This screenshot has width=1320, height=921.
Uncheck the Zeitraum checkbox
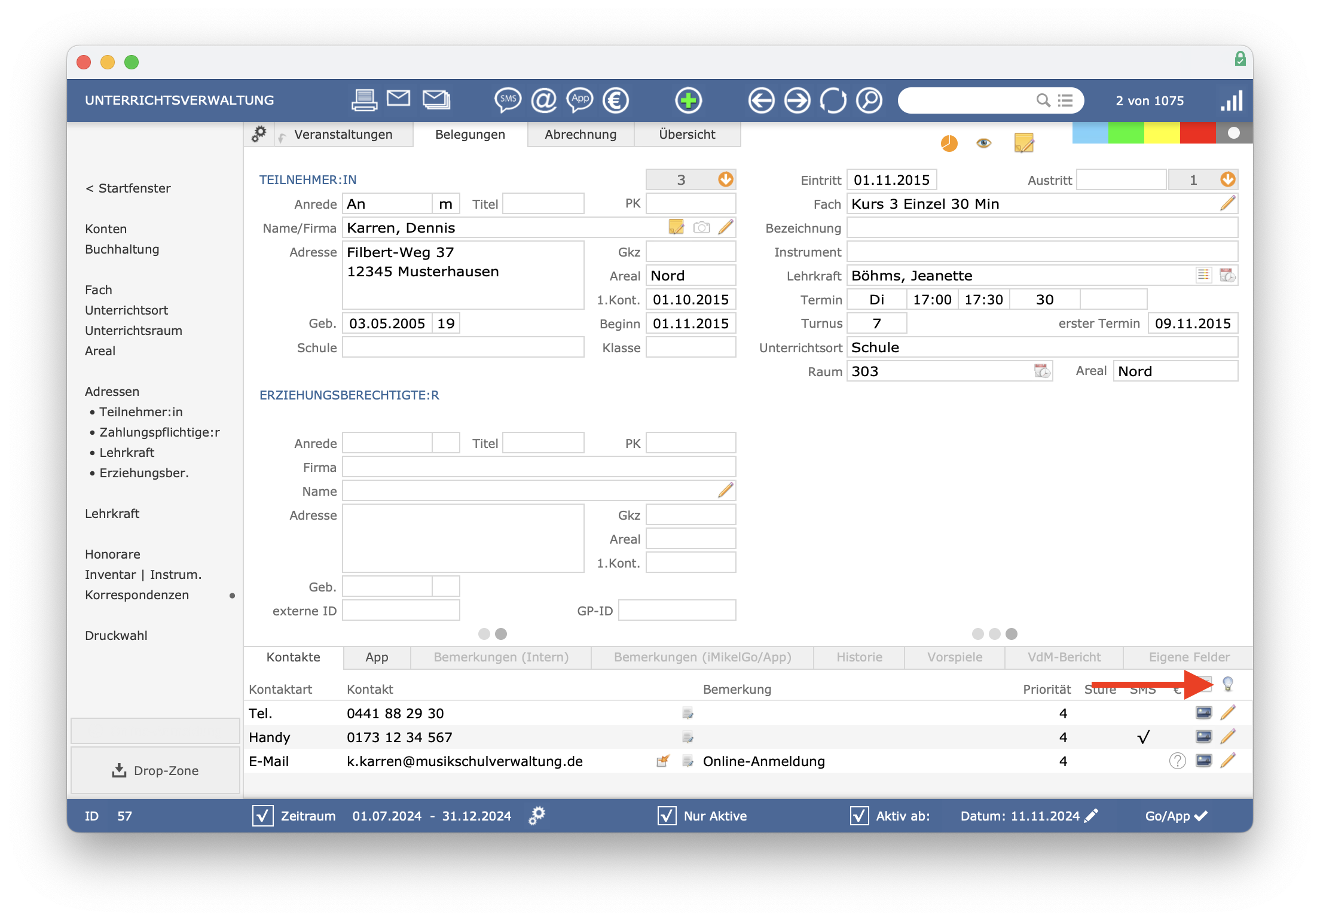(262, 816)
